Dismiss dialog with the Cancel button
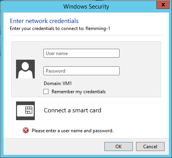This screenshot has width=172, height=158. click(x=150, y=147)
